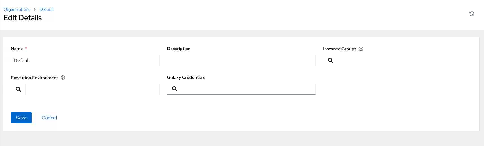Open the Default breadcrumb link
This screenshot has height=146, width=484.
pos(47,9)
